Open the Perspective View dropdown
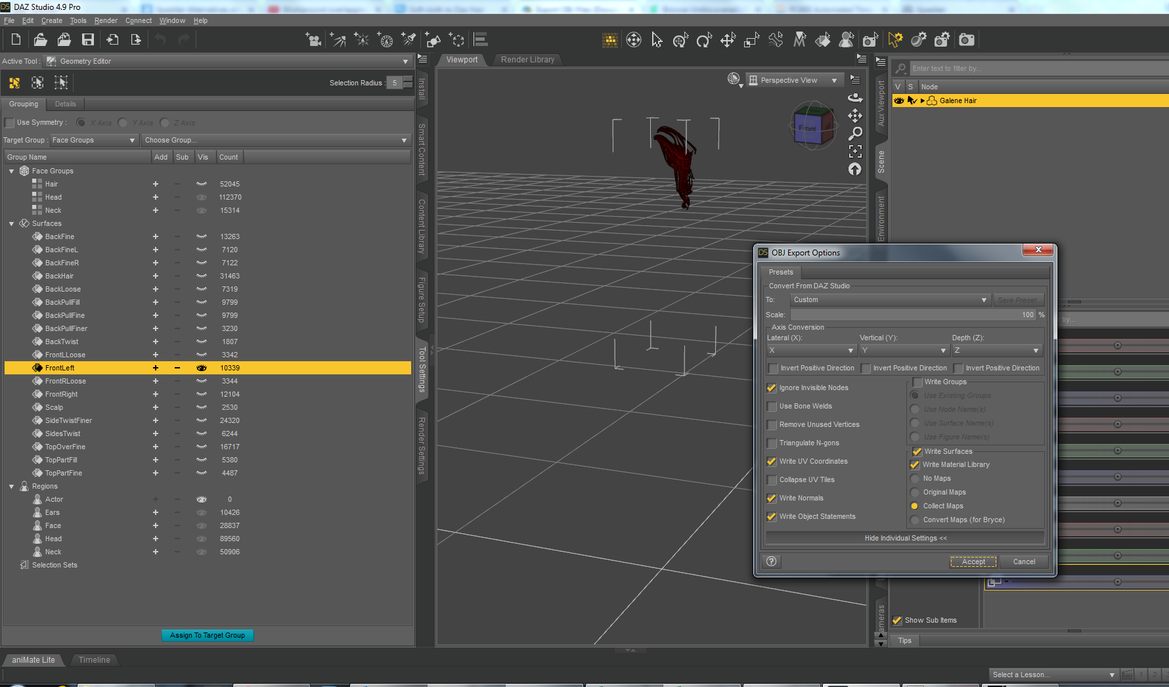1169x687 pixels. (795, 80)
